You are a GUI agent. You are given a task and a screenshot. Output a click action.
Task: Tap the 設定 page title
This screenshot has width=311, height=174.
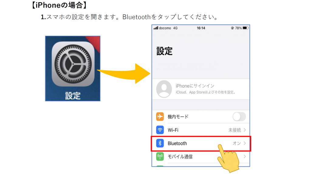pyautogui.click(x=164, y=51)
